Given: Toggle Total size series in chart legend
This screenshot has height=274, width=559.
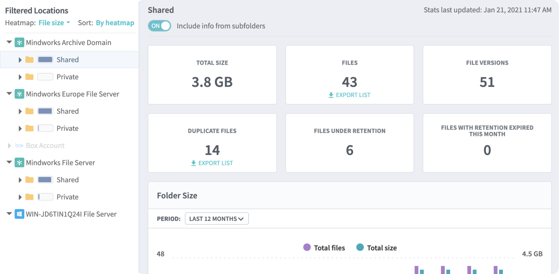Looking at the screenshot, I should [377, 248].
